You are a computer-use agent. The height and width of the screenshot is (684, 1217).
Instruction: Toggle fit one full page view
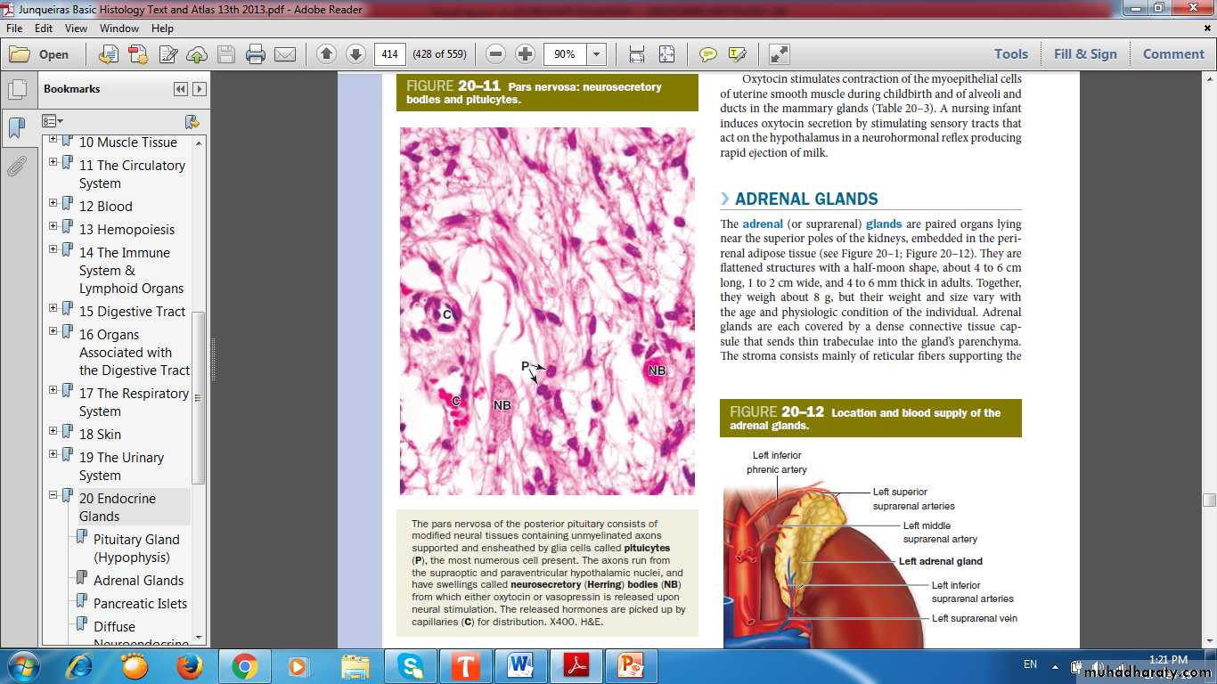pos(666,54)
